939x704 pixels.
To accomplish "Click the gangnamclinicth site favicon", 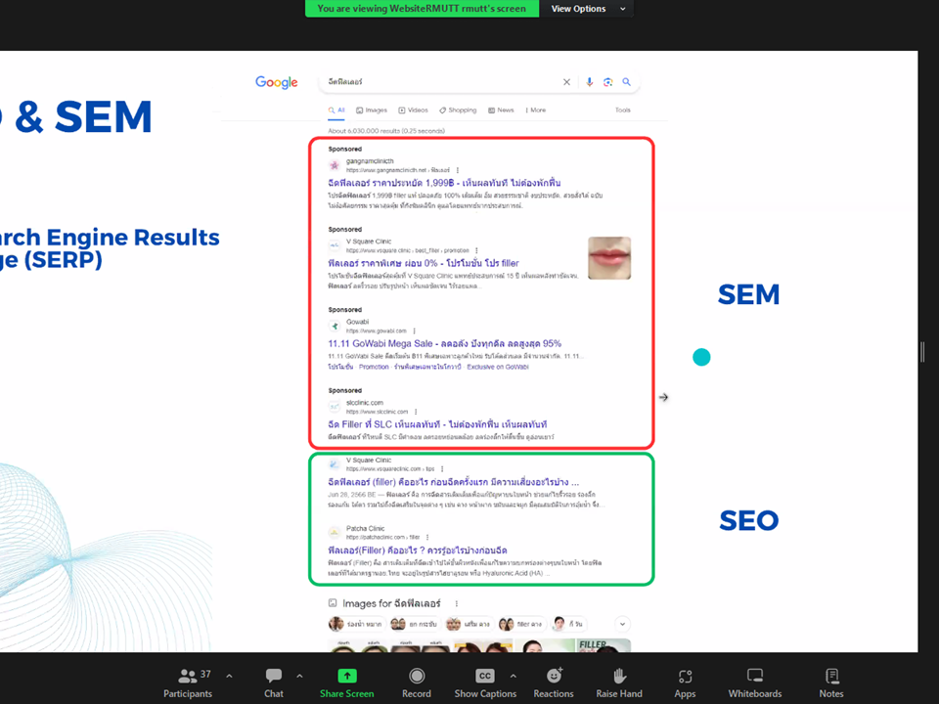I will point(335,166).
